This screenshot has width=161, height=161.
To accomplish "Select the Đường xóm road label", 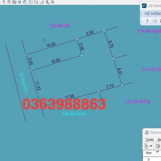I will (x=24, y=82).
